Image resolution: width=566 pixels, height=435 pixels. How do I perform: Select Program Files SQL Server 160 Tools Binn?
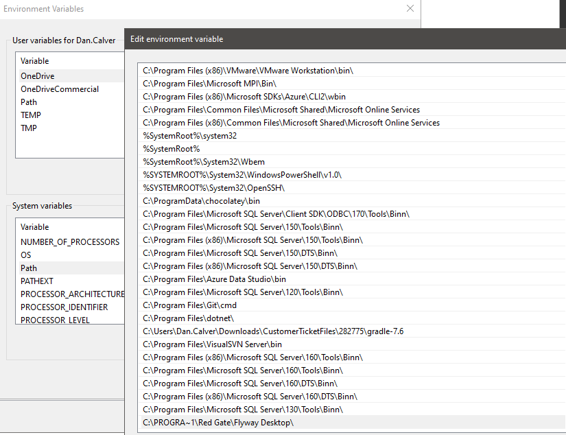(x=351, y=370)
